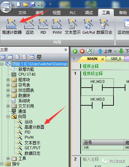129x167 pixels.
Task: Click the communications monitor icon in navigation bar
Action: pyautogui.click(x=39, y=57)
